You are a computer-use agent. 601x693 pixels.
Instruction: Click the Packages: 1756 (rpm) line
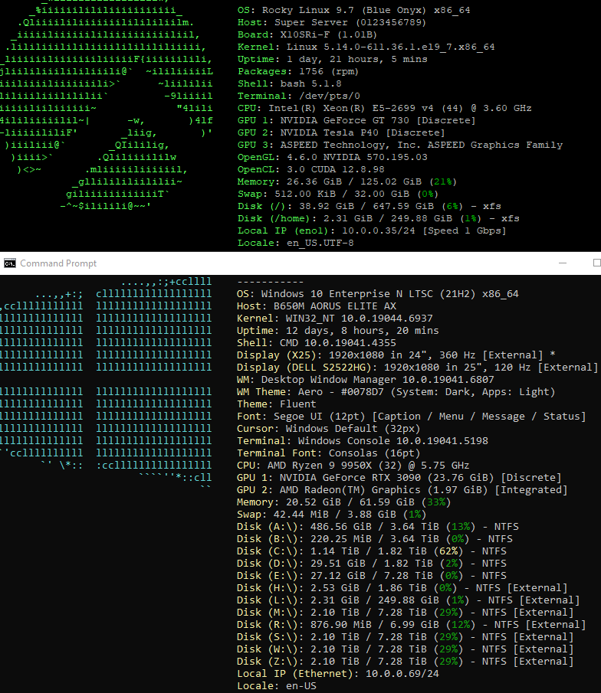click(x=298, y=72)
